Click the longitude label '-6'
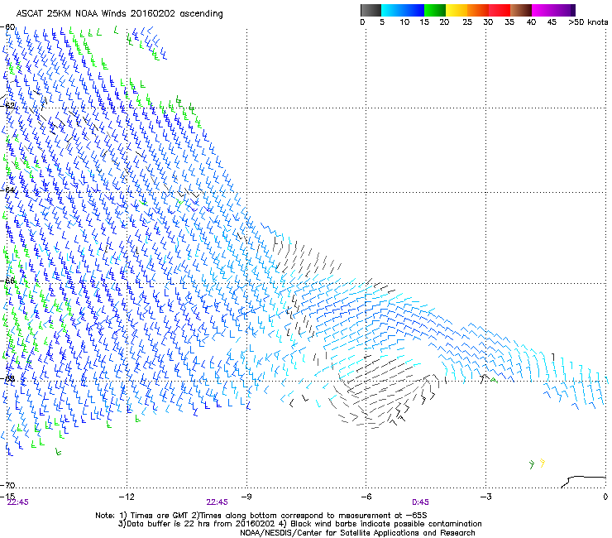The height and width of the screenshot is (538, 612). point(366,497)
